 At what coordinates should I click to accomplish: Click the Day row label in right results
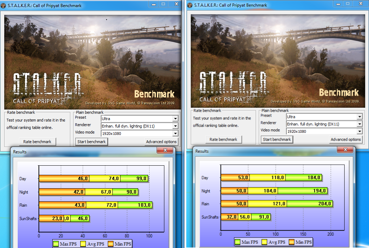(205, 178)
